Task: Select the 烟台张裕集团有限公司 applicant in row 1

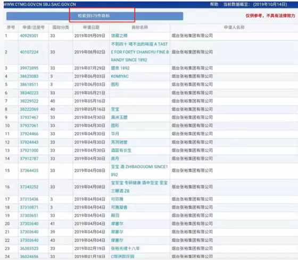Action: [x=192, y=36]
